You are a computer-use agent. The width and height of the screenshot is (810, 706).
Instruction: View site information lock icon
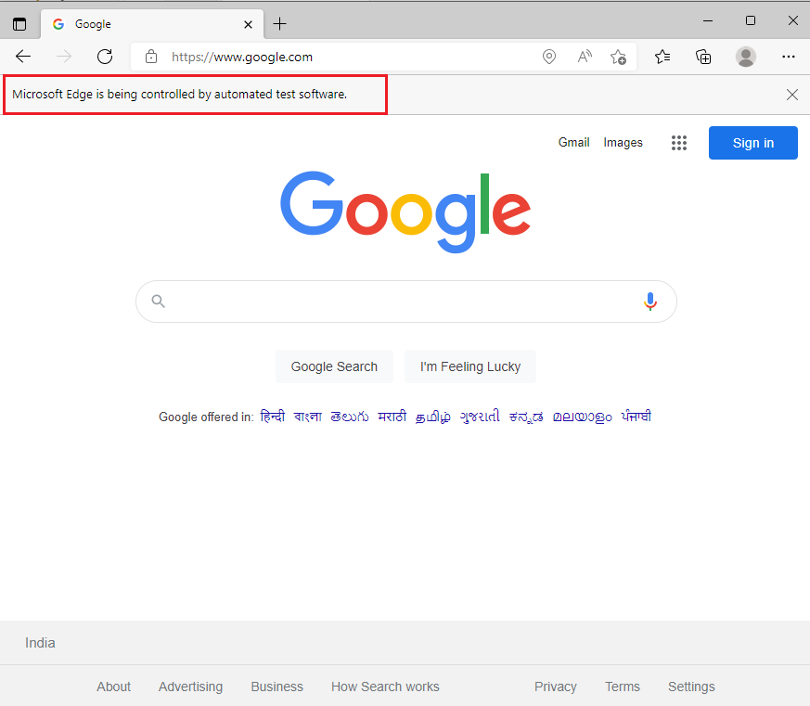coord(151,57)
